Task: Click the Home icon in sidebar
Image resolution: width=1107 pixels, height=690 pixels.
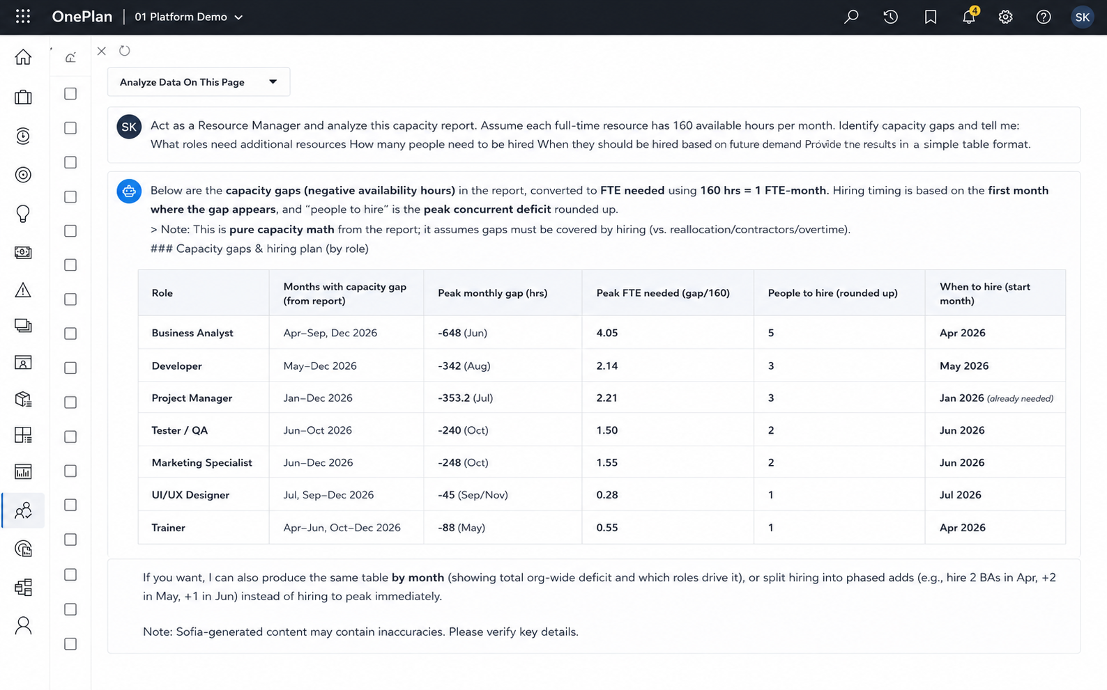Action: pos(23,57)
